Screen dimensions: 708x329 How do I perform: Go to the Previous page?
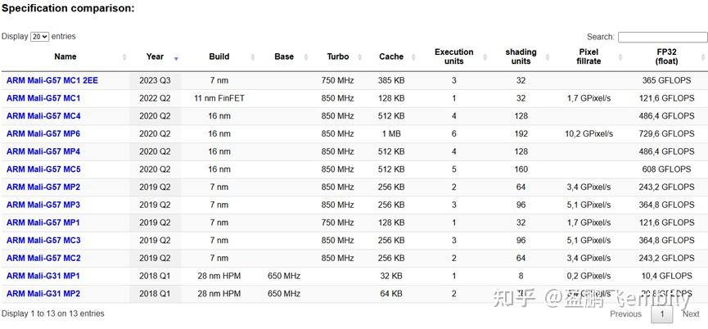[x=625, y=313]
